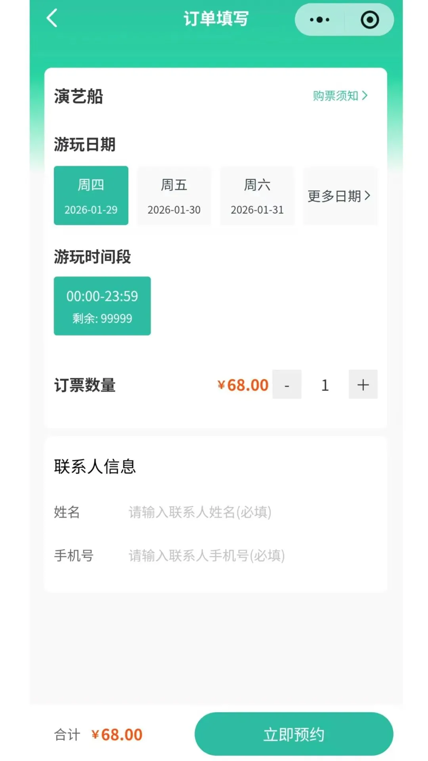Open the three-dot mini program menu
This screenshot has height=761, width=428.
click(319, 19)
